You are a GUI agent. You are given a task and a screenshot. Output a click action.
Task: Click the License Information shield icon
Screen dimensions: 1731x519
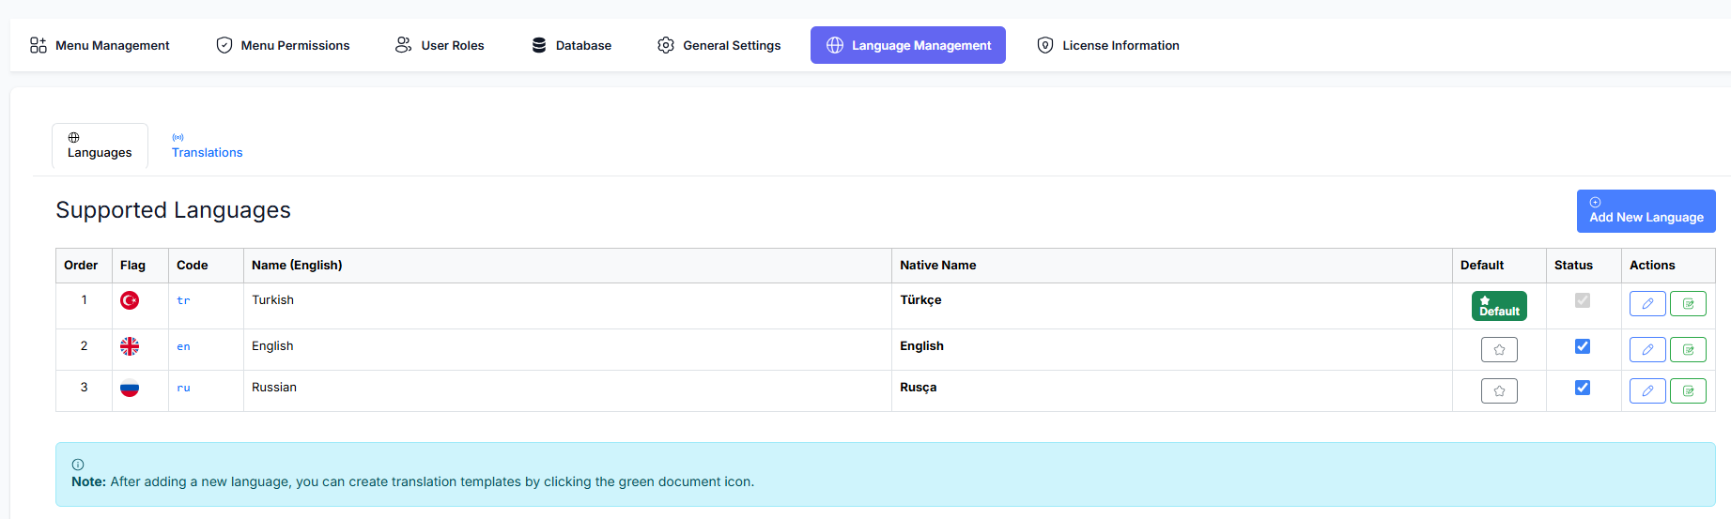[1045, 45]
